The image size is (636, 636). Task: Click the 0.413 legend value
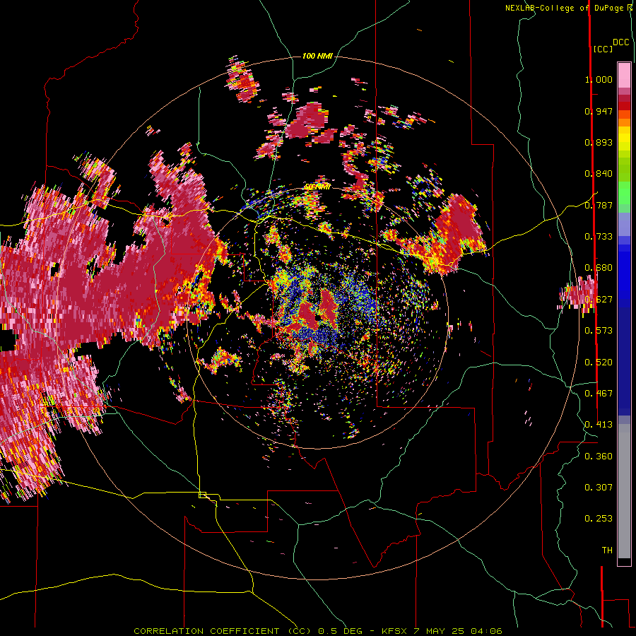(x=599, y=425)
